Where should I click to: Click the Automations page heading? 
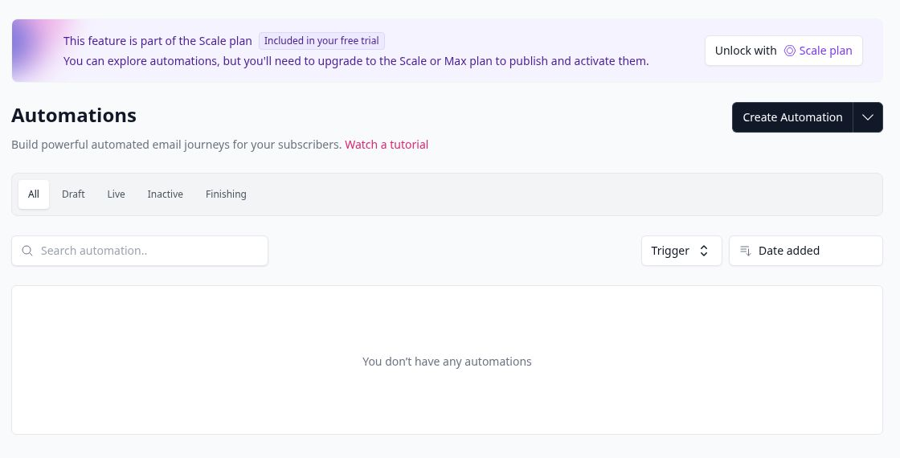coord(74,116)
